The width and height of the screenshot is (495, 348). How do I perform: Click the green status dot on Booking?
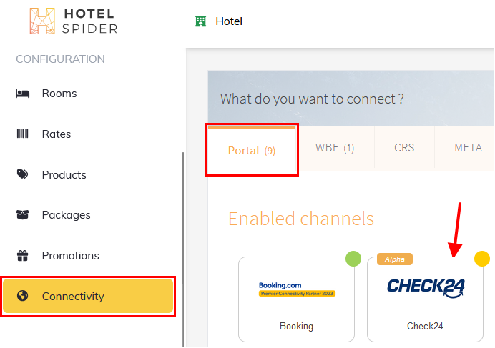353,259
